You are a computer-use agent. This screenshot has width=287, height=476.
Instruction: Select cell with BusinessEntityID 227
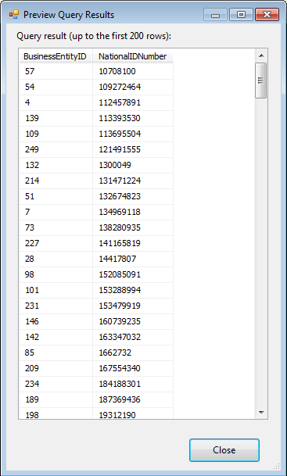tap(56, 243)
